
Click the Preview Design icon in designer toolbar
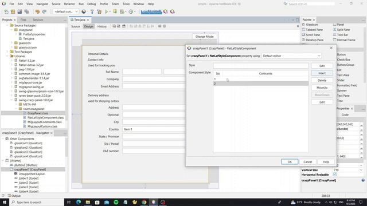click(124, 26)
